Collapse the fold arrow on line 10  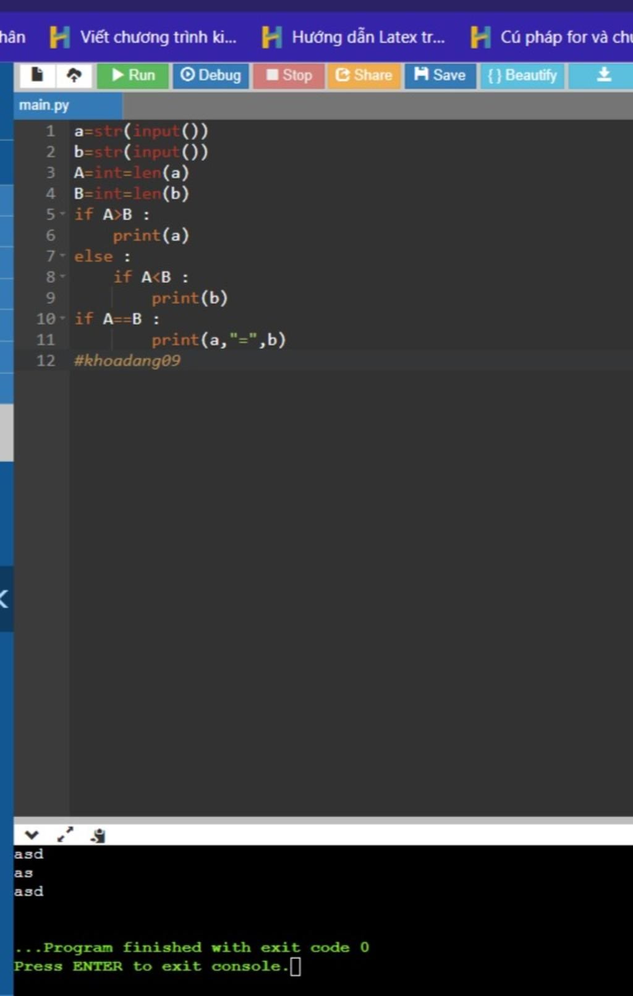tap(62, 318)
